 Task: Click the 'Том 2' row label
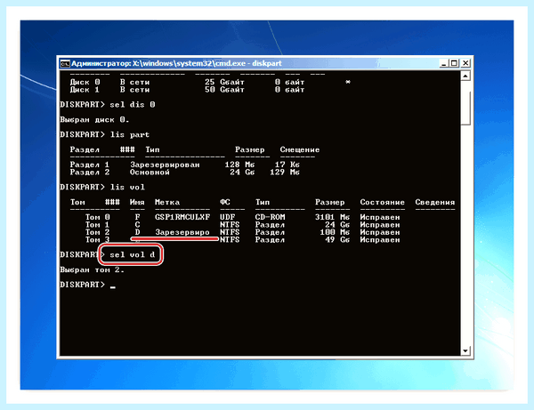[x=97, y=232]
